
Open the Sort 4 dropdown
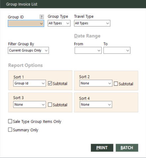[96, 104]
